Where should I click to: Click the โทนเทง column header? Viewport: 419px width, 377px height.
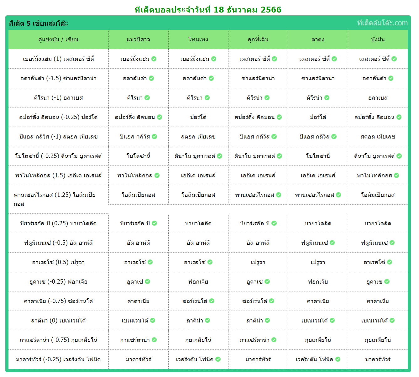(x=198, y=39)
